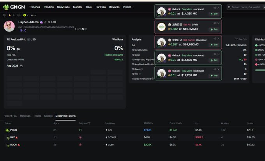Expand the green chain selector dropdown
Viewport: 265px width, 161px height.
click(x=26, y=15)
